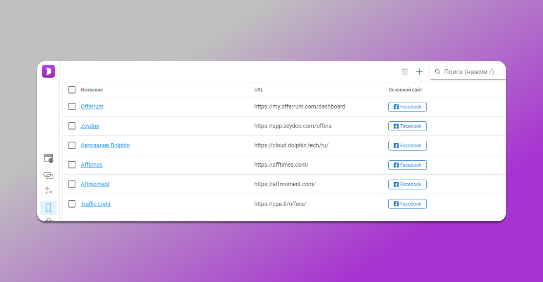The height and width of the screenshot is (282, 543).
Task: Select the Traffic Light row checkbox
Action: coord(72,204)
